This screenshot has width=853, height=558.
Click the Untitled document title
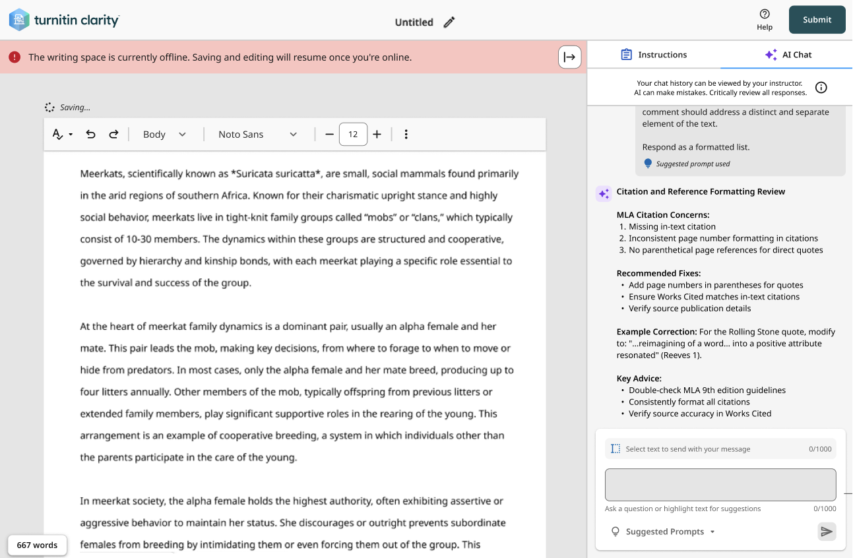(x=414, y=22)
